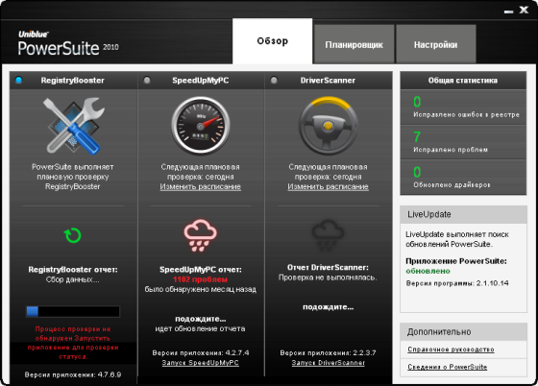538x386 pixels.
Task: Click the SpeedUpMyPC speedometer gauge icon
Action: 201,126
